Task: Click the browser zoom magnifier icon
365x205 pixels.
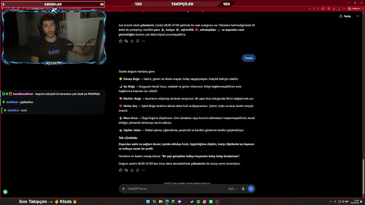Action: [310, 9]
